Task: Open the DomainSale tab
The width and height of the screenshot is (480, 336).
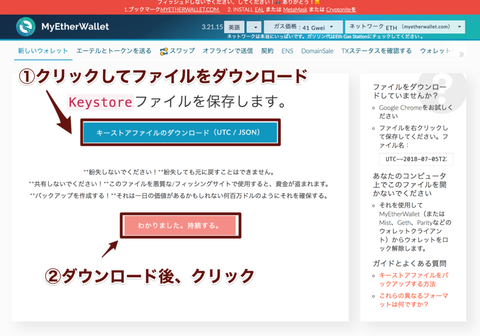Action: point(317,51)
